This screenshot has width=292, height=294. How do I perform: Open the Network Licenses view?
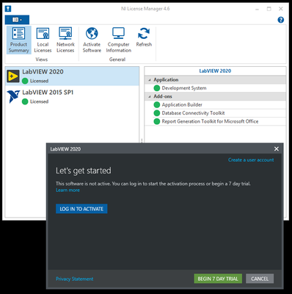[x=65, y=40]
